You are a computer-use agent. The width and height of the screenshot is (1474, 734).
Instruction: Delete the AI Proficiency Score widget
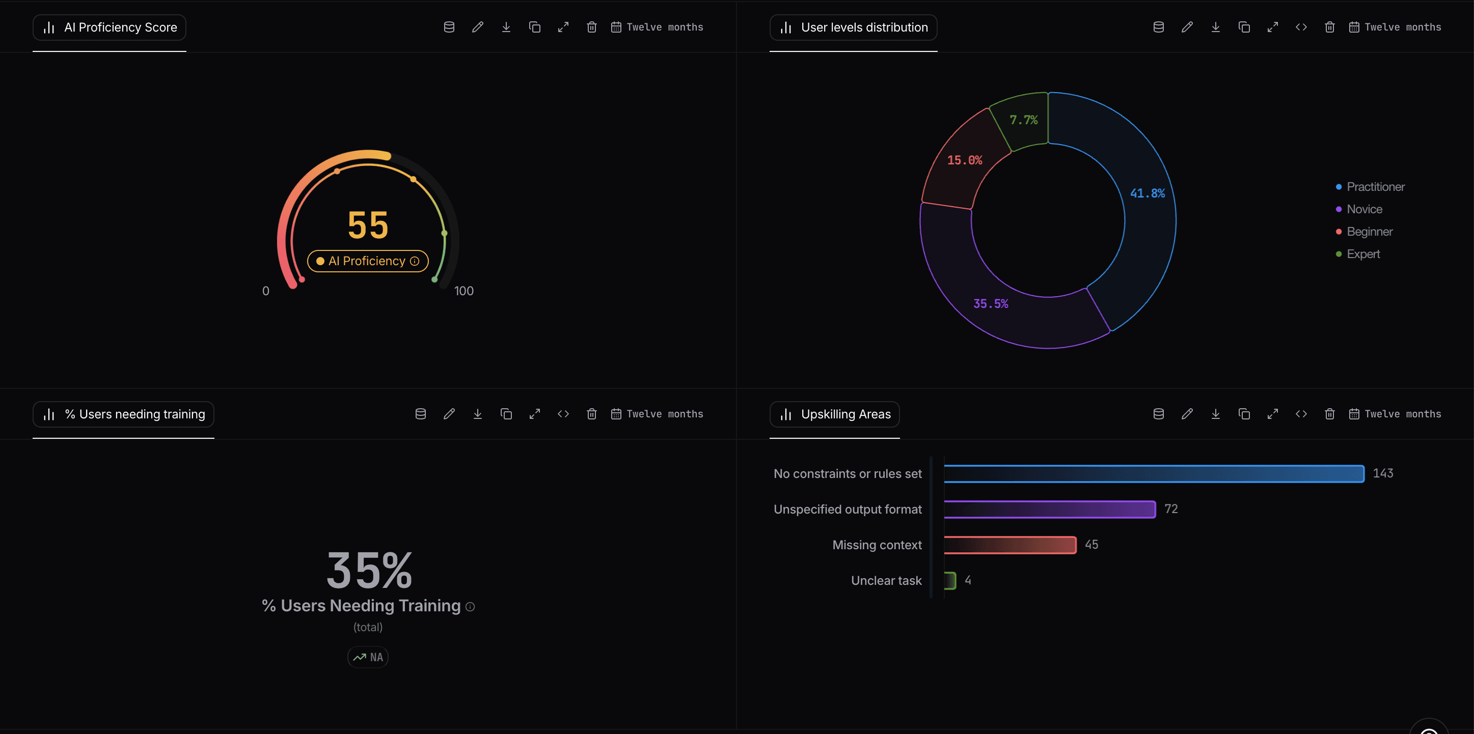592,27
